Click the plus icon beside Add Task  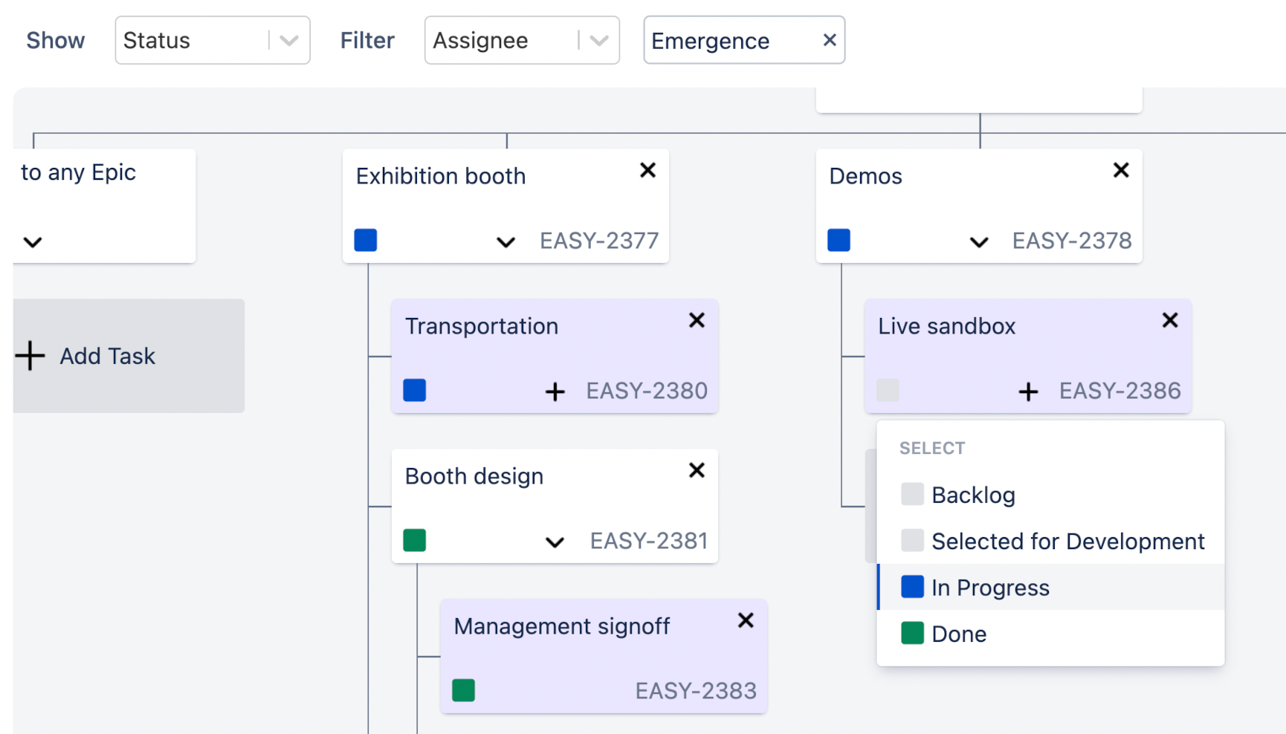tap(30, 356)
